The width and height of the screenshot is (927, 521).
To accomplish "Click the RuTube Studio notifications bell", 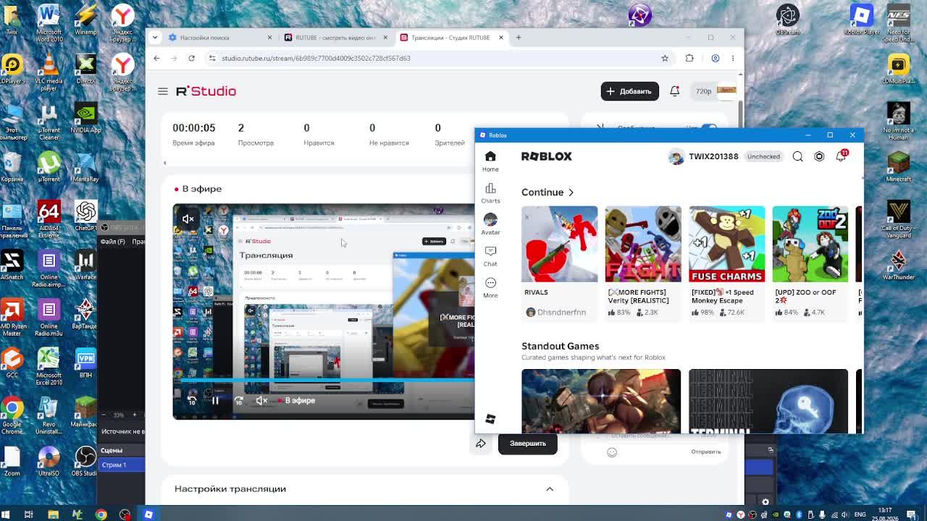I will tap(674, 91).
